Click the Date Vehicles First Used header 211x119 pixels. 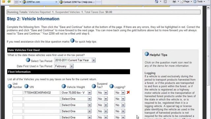(x=69, y=50)
